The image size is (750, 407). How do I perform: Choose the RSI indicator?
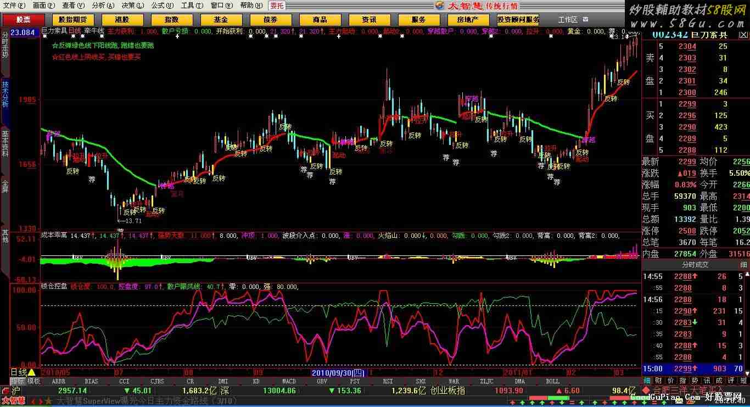click(x=388, y=381)
